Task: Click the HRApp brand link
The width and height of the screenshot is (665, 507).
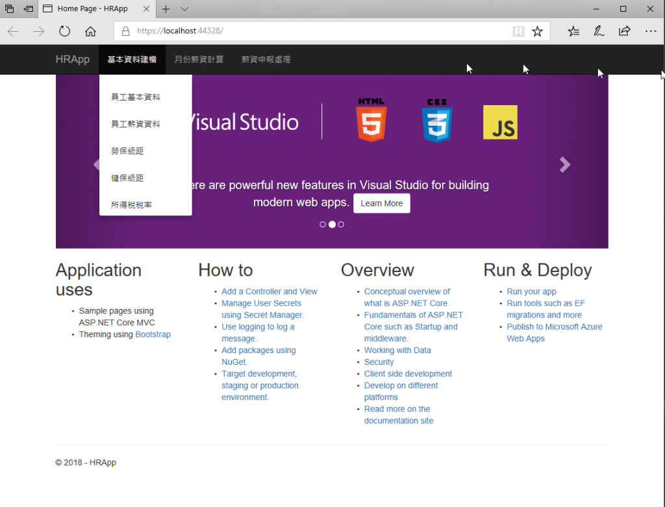Action: [73, 59]
